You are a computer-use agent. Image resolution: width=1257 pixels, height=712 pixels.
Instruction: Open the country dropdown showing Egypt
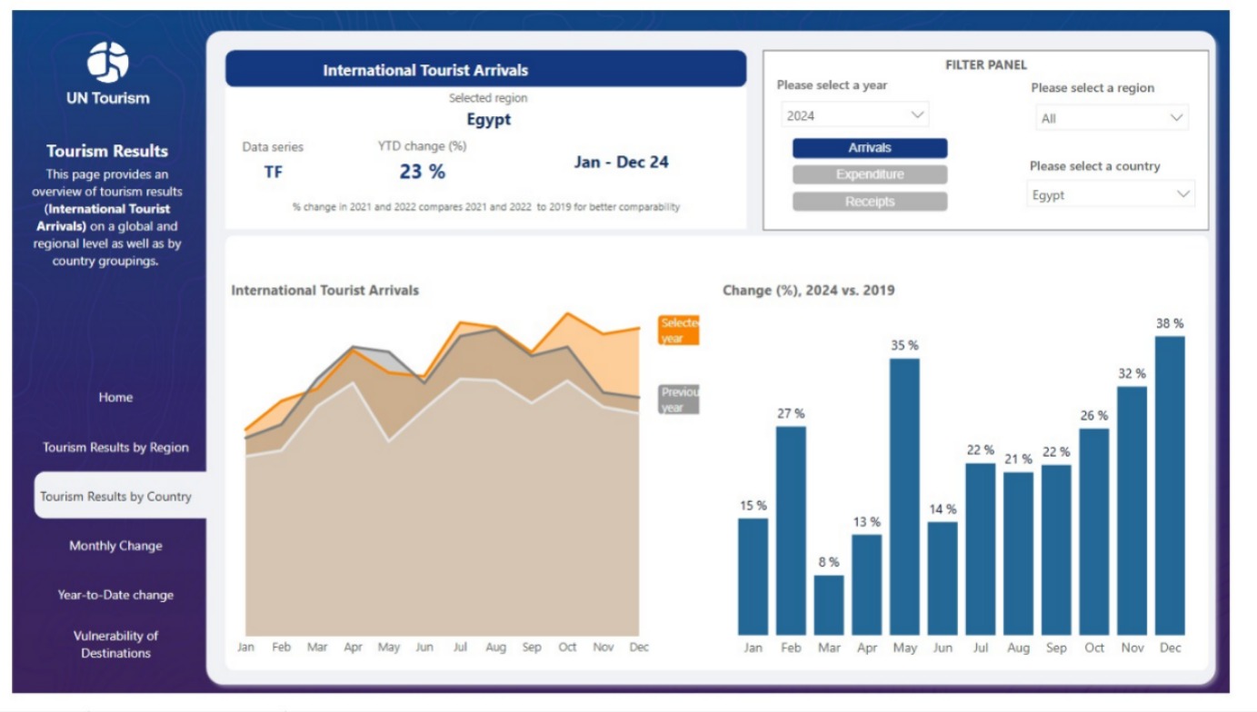1112,195
